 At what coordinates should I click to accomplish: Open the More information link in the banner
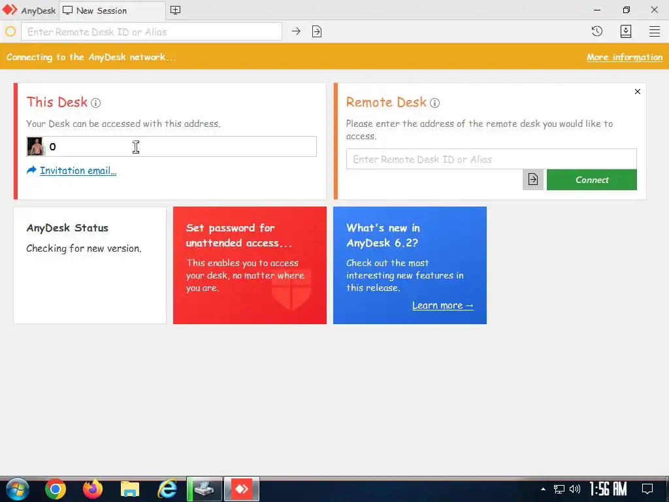pyautogui.click(x=624, y=57)
